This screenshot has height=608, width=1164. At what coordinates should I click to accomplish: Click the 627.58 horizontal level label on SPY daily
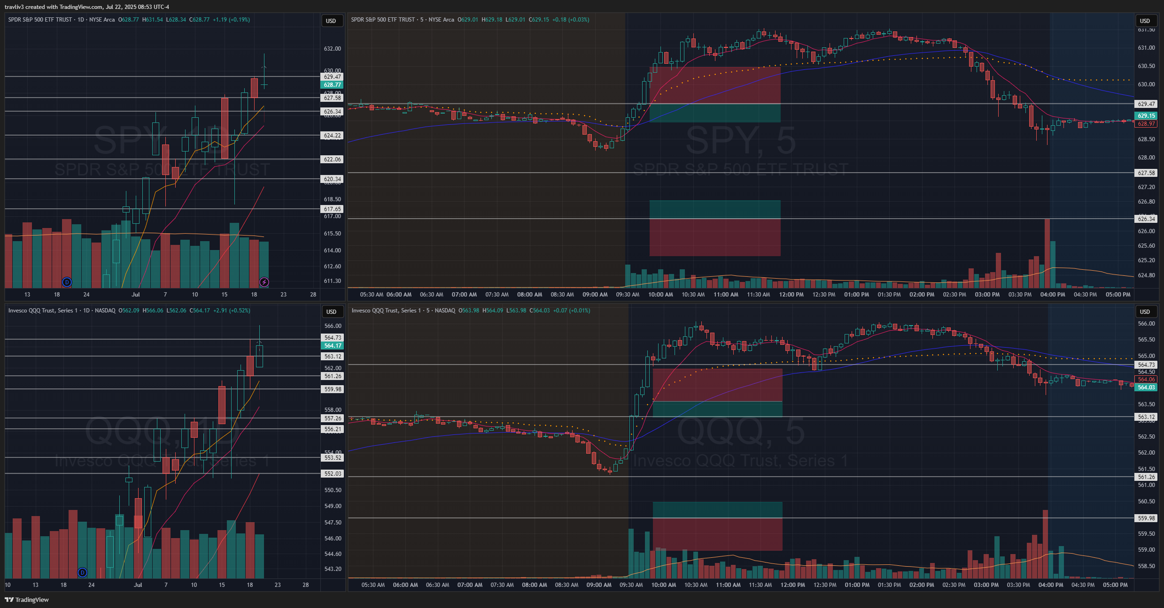pos(332,98)
